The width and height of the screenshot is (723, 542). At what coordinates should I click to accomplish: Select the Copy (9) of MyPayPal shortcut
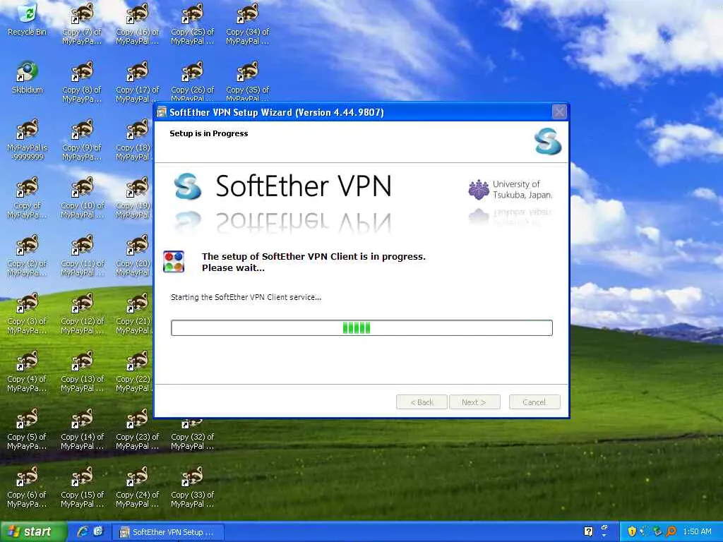coord(82,140)
